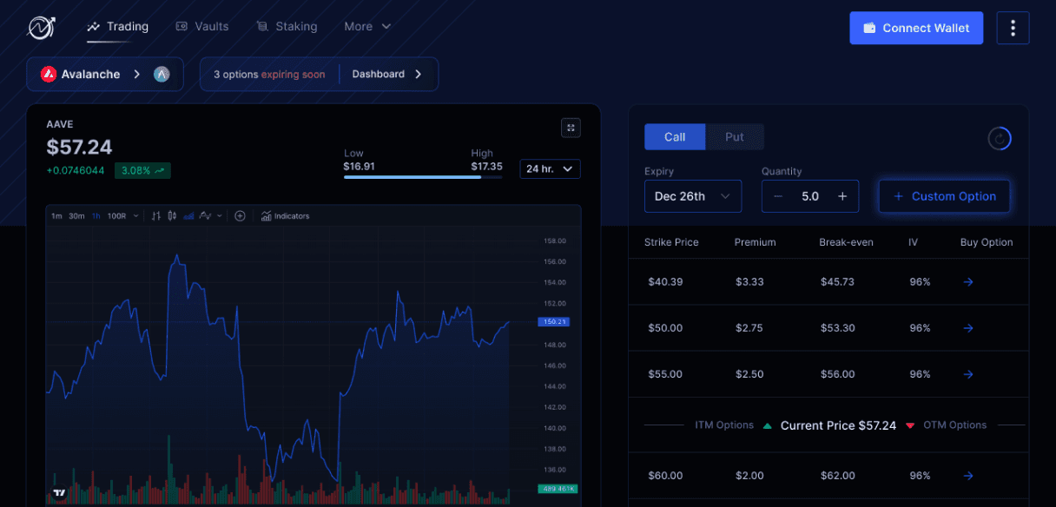Screen dimensions: 1056x507
Task: Open the Dec 26th expiry dropdown
Action: 692,196
